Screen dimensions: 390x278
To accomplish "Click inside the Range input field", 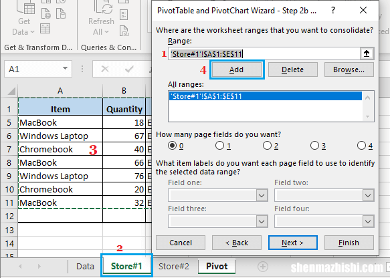I will tap(264, 53).
